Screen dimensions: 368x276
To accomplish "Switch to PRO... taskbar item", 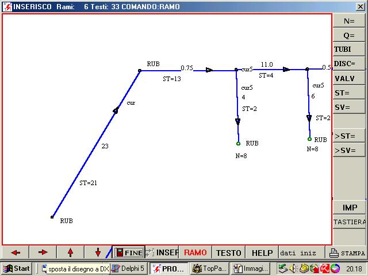I will pos(168,269).
